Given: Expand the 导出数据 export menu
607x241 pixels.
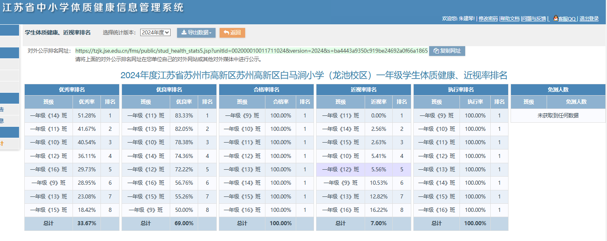Looking at the screenshot, I should coord(196,32).
